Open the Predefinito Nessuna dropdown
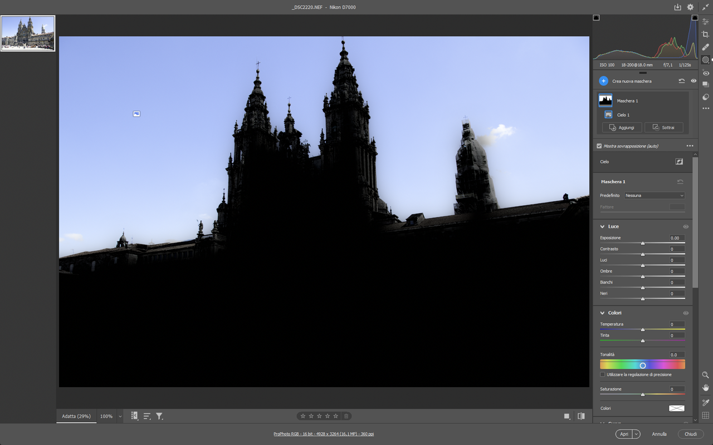The width and height of the screenshot is (713, 445). coord(654,195)
